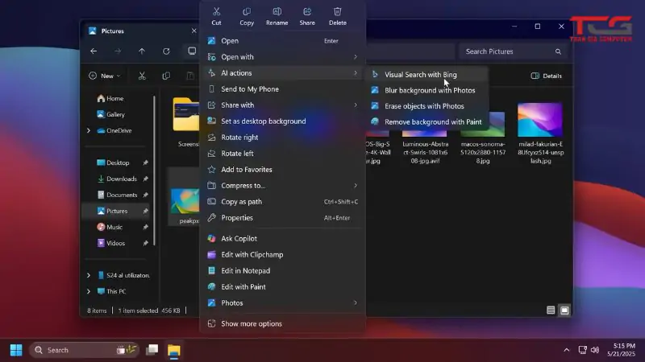
Task: Open the New dropdown menu
Action: click(105, 76)
